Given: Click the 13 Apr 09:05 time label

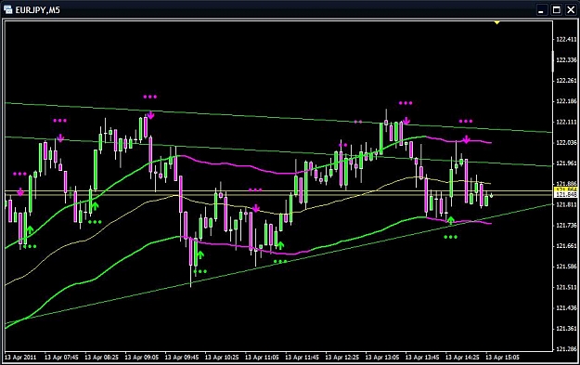Looking at the screenshot, I should click(142, 358).
